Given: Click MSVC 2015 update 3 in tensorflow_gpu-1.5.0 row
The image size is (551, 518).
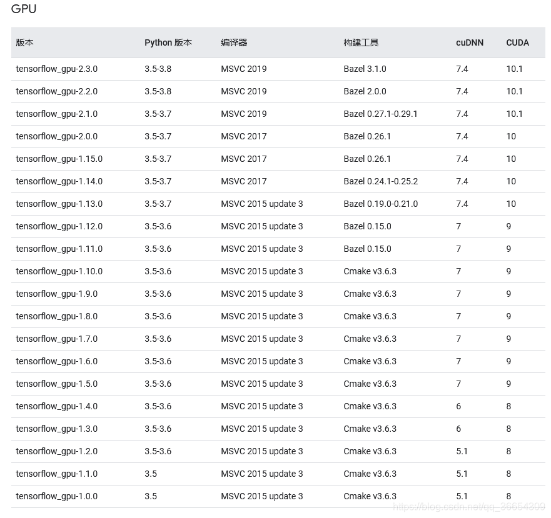Looking at the screenshot, I should 262,384.
